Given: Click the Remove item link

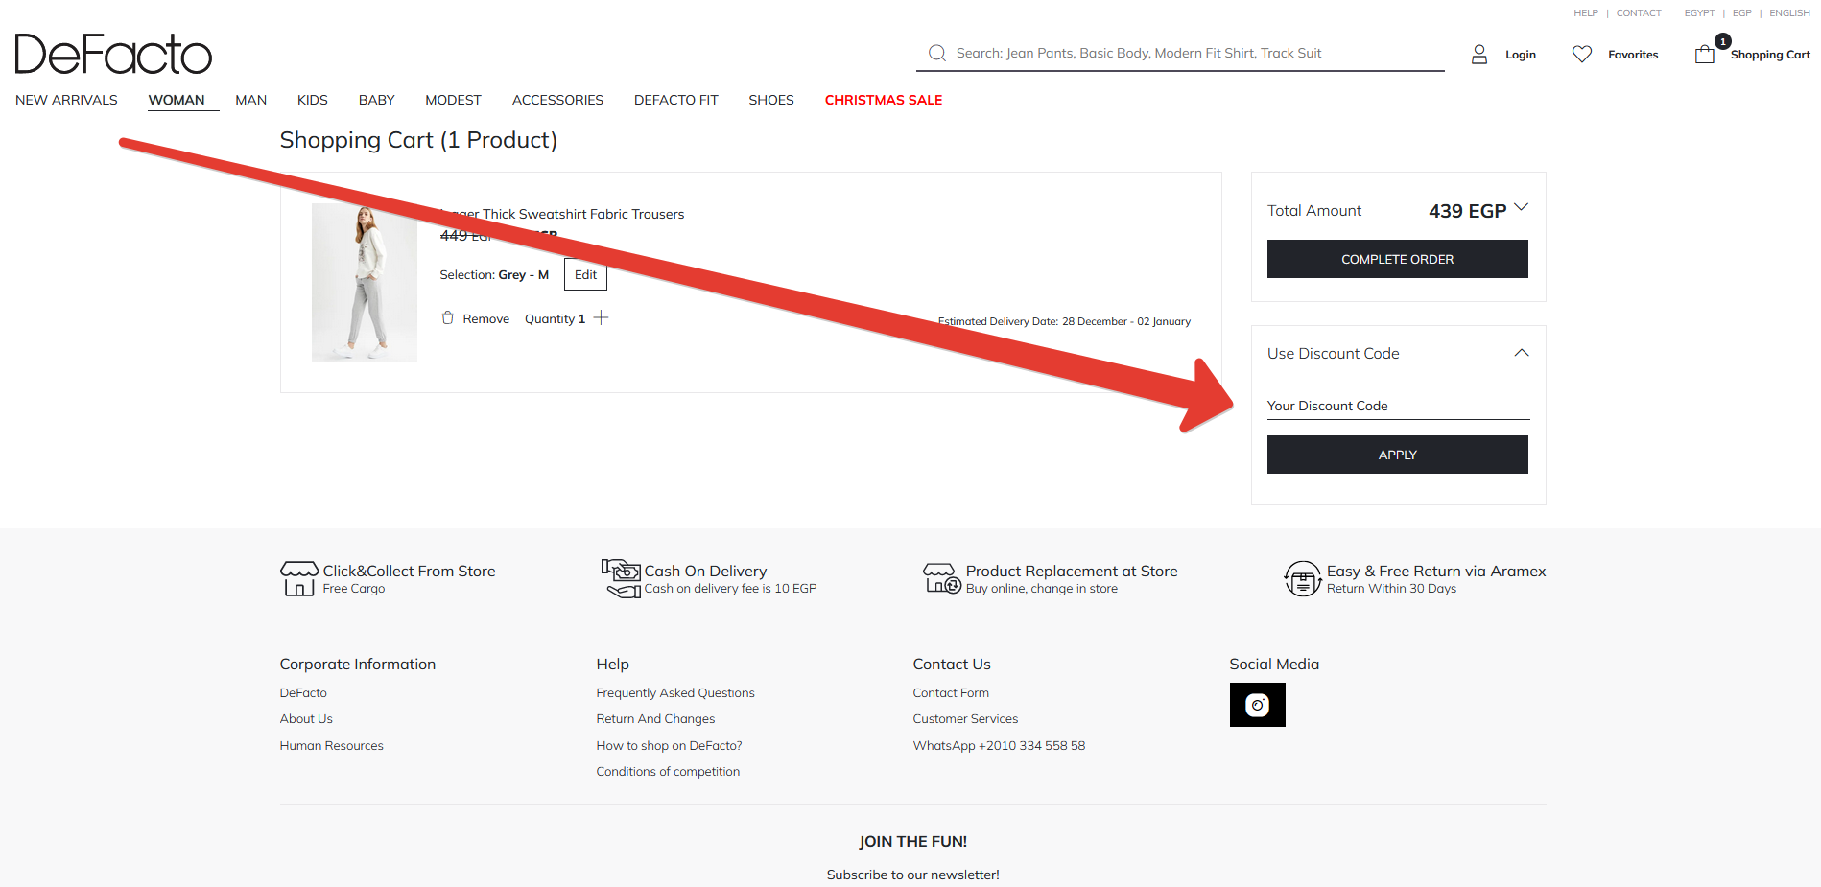Looking at the screenshot, I should tap(485, 319).
